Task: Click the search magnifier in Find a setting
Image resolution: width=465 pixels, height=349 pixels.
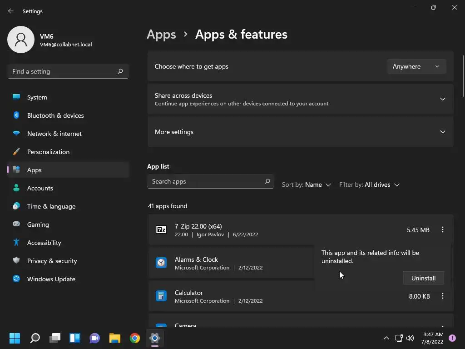Action: 120,71
